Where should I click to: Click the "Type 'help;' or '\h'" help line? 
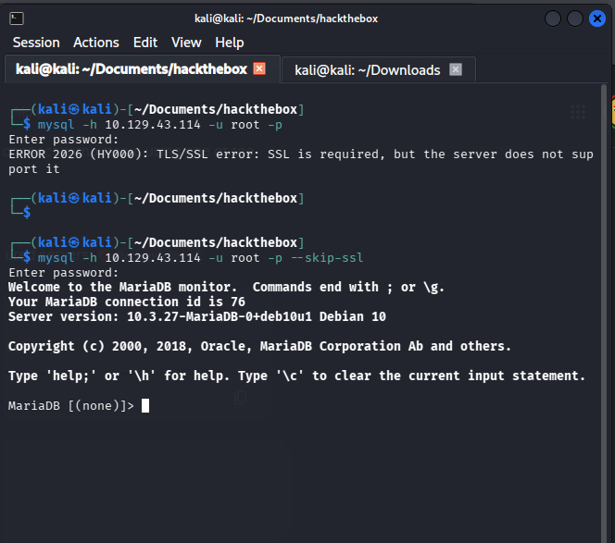pyautogui.click(x=296, y=376)
